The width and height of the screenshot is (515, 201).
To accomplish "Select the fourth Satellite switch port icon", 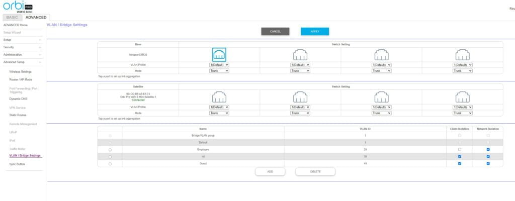I will click(462, 96).
